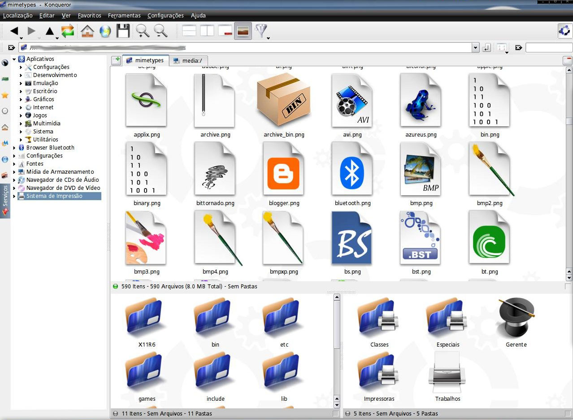Clear the location bar with the black X icon
The width and height of the screenshot is (573, 420).
(11, 47)
